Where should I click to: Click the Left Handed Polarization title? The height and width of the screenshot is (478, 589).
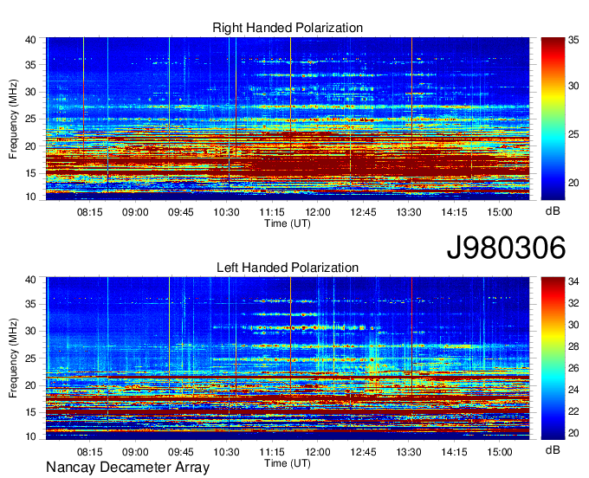[x=288, y=268]
